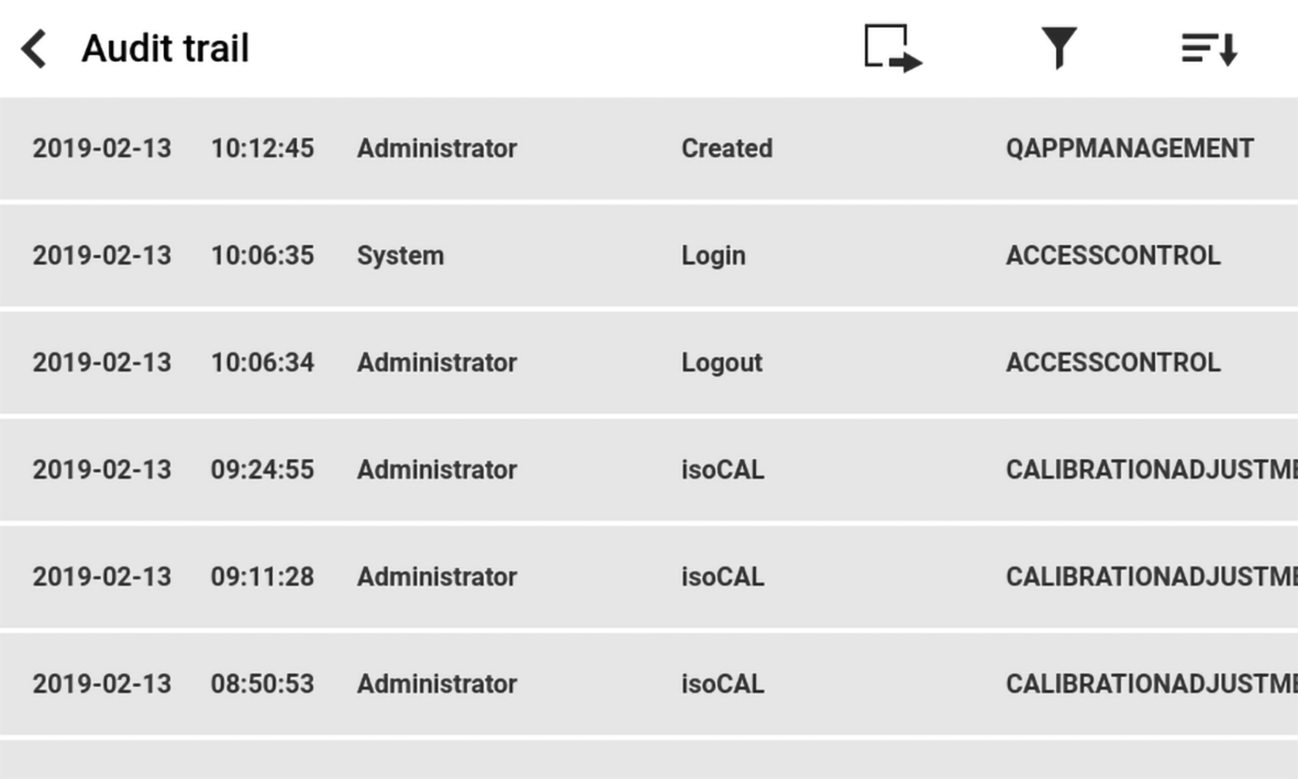This screenshot has width=1298, height=779.
Task: Click the Login action label
Action: point(713,256)
